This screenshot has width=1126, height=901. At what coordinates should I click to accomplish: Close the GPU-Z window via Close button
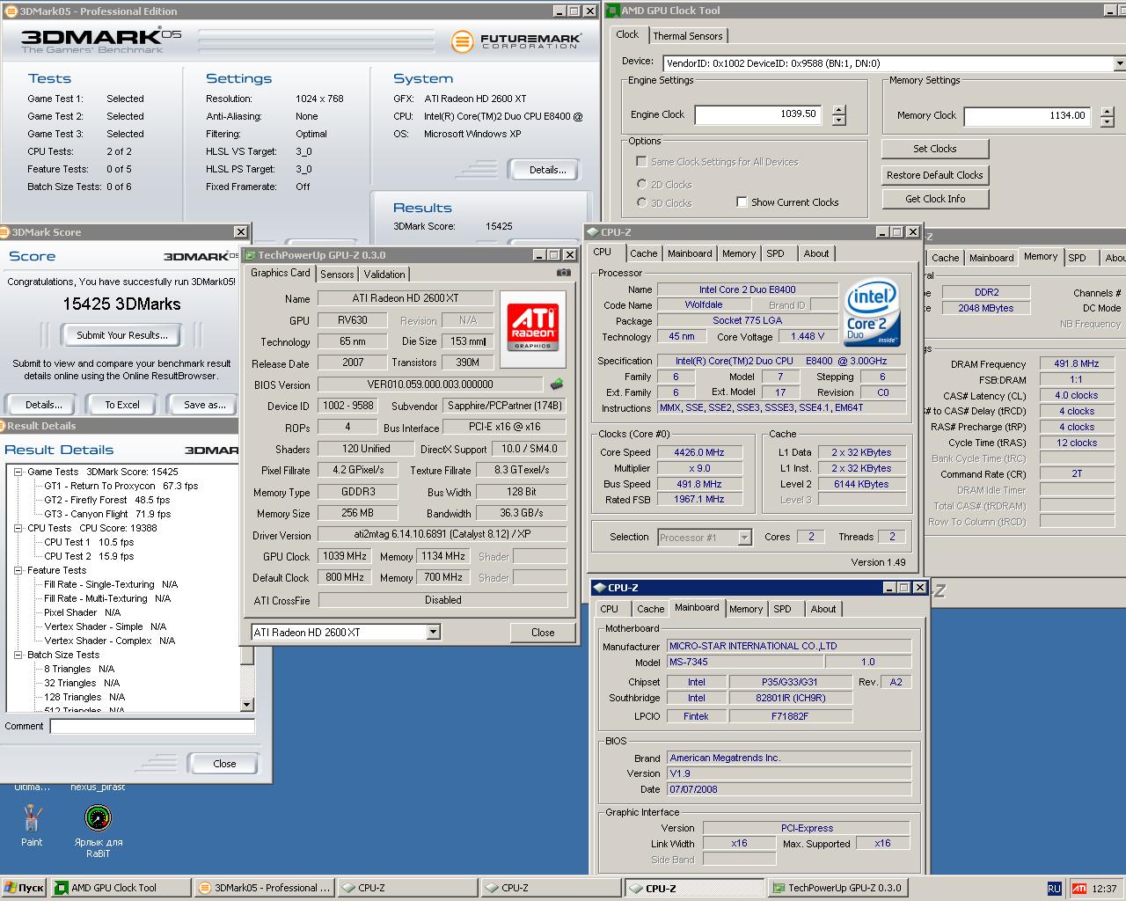point(543,632)
